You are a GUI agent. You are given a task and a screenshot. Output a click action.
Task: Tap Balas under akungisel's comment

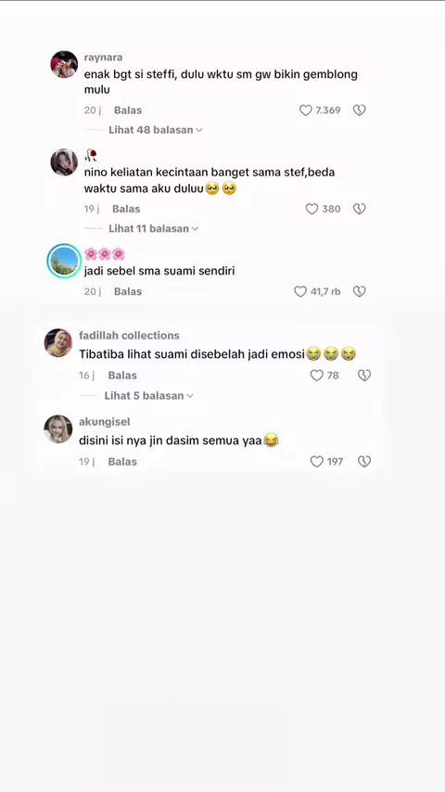tap(122, 461)
